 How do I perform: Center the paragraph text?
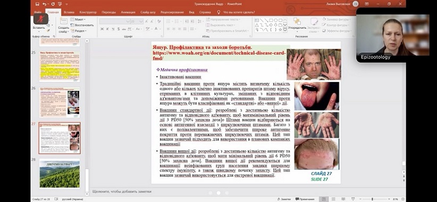point(174,29)
